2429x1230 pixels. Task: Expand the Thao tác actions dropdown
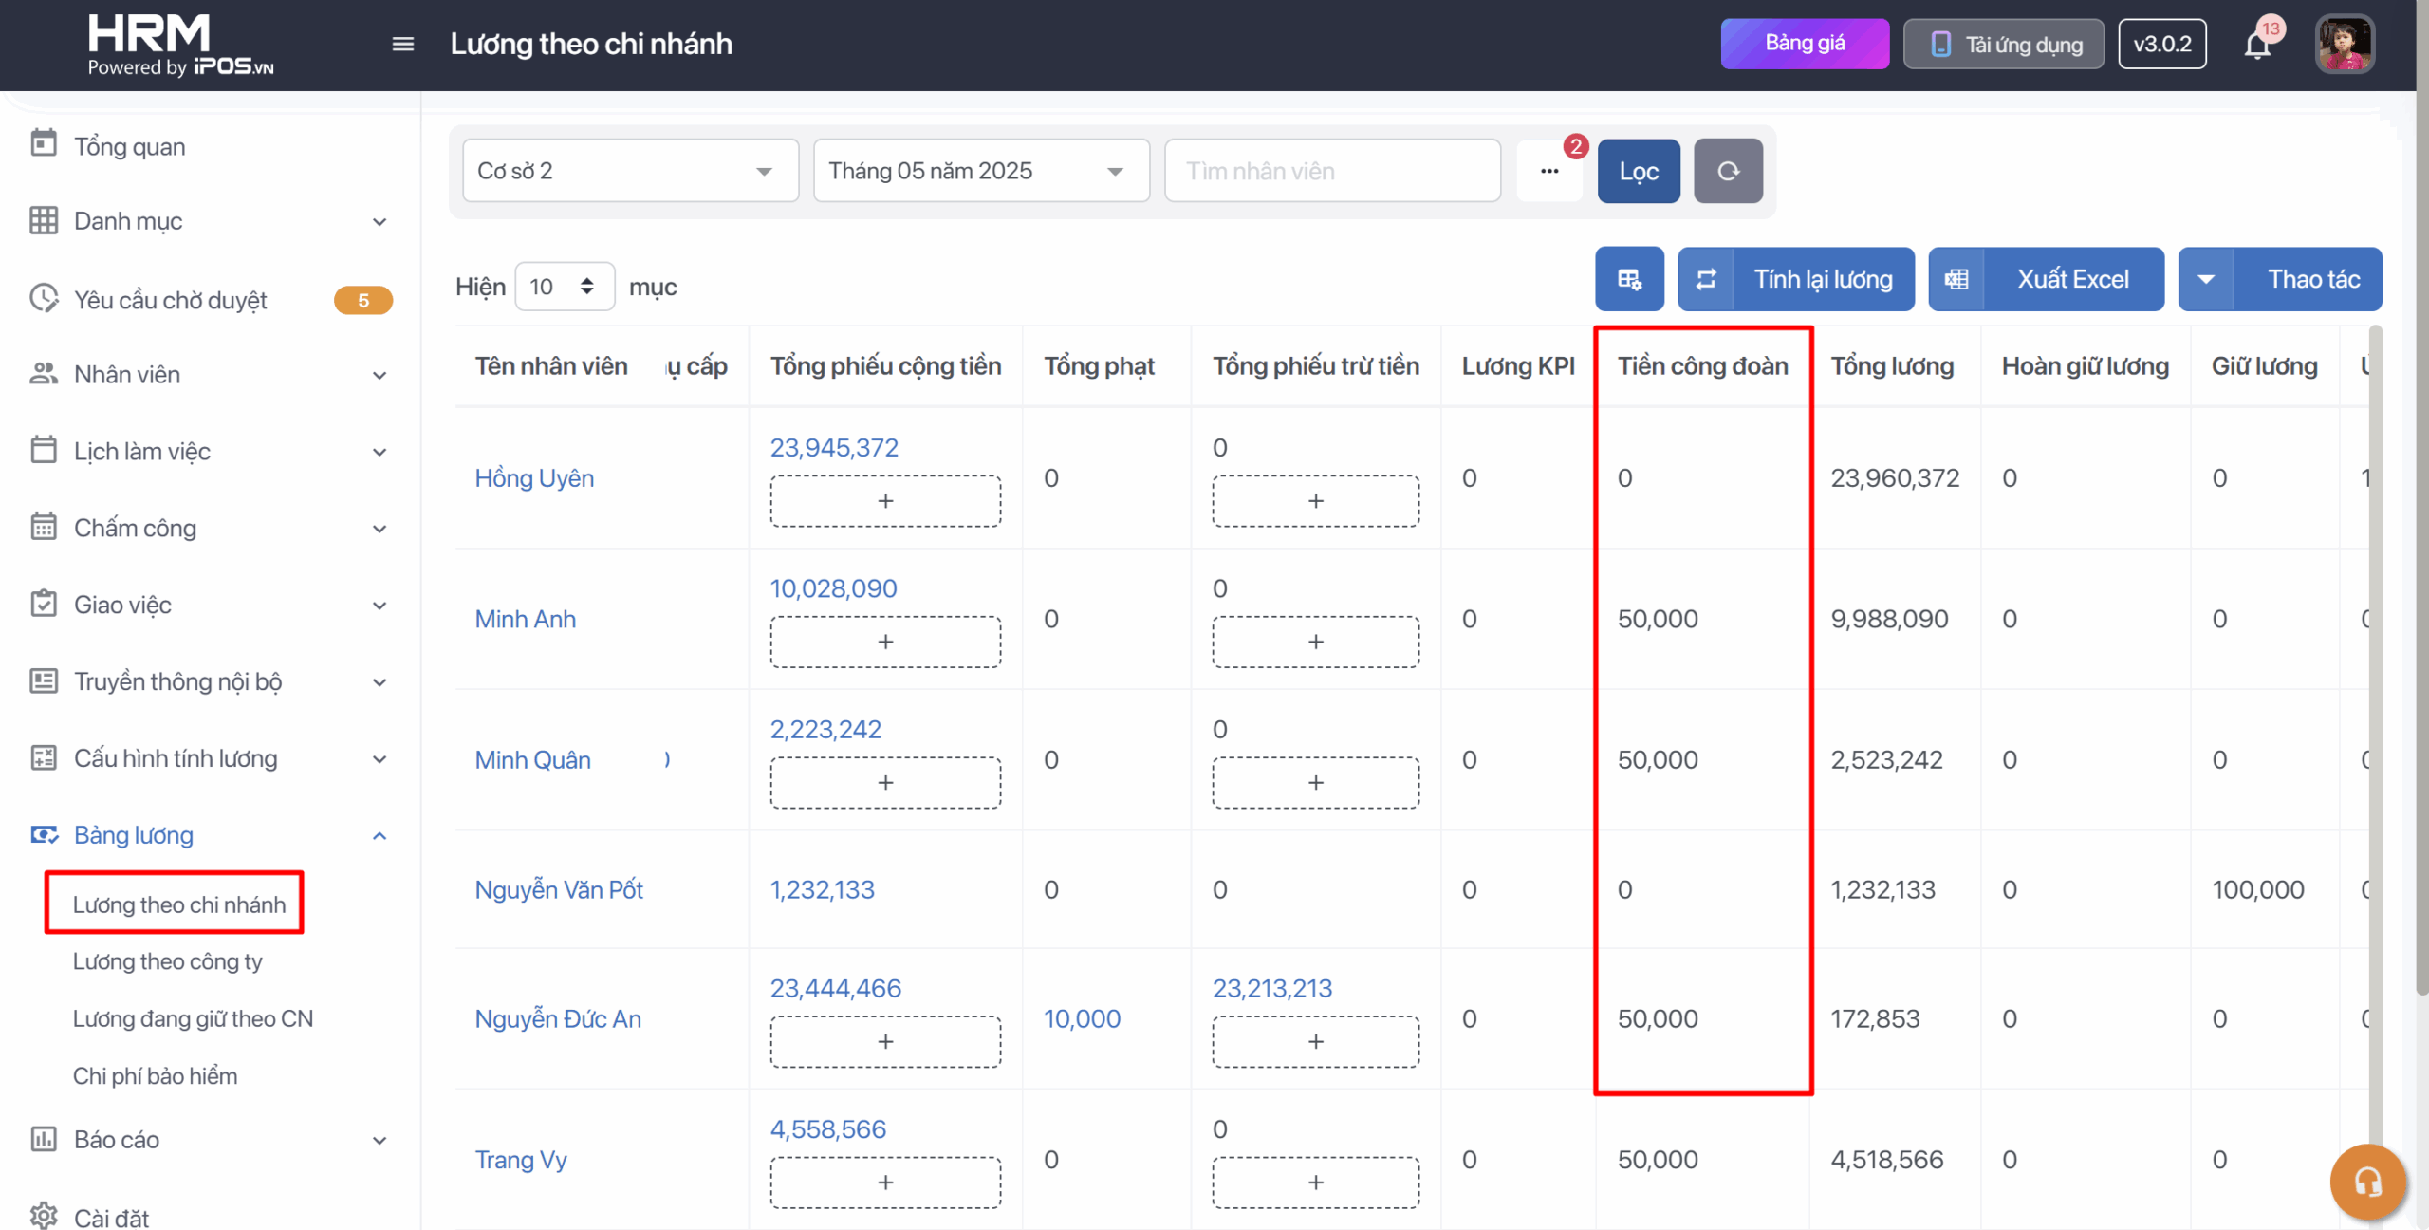(x=2280, y=279)
